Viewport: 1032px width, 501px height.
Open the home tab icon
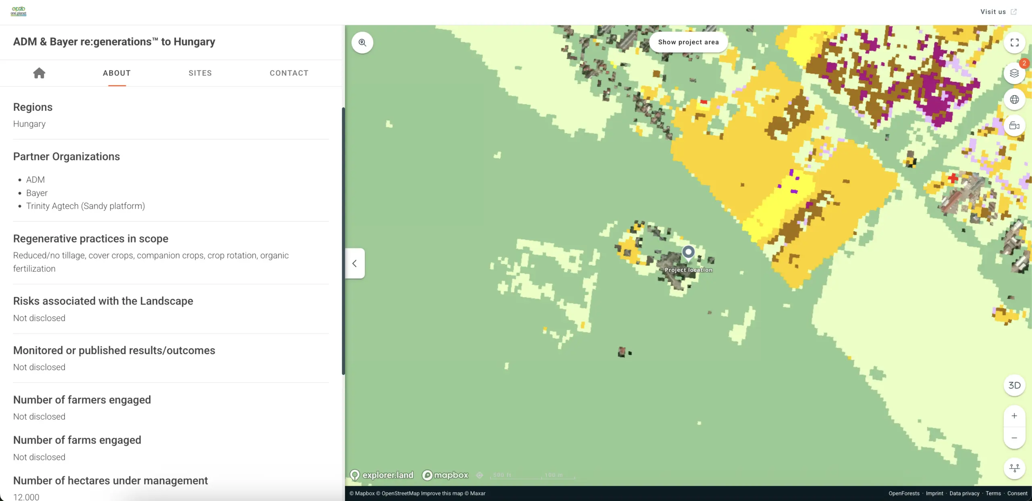click(39, 73)
